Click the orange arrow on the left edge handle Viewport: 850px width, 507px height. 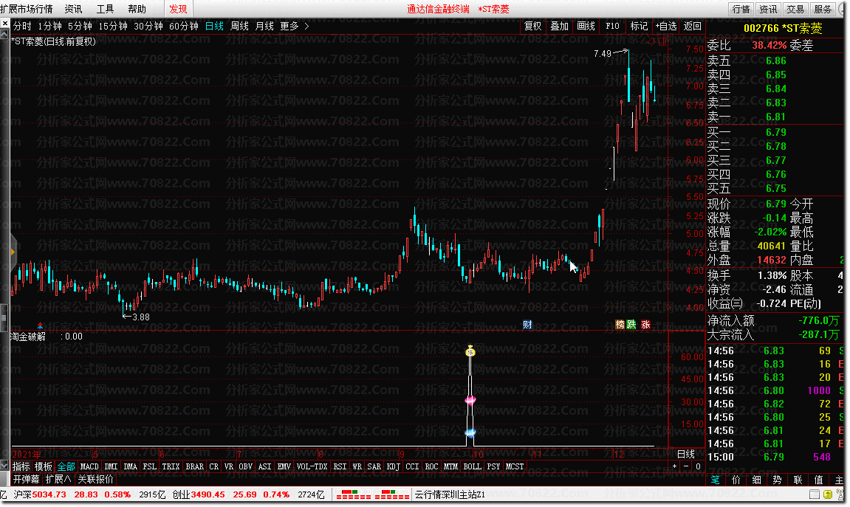(13, 252)
